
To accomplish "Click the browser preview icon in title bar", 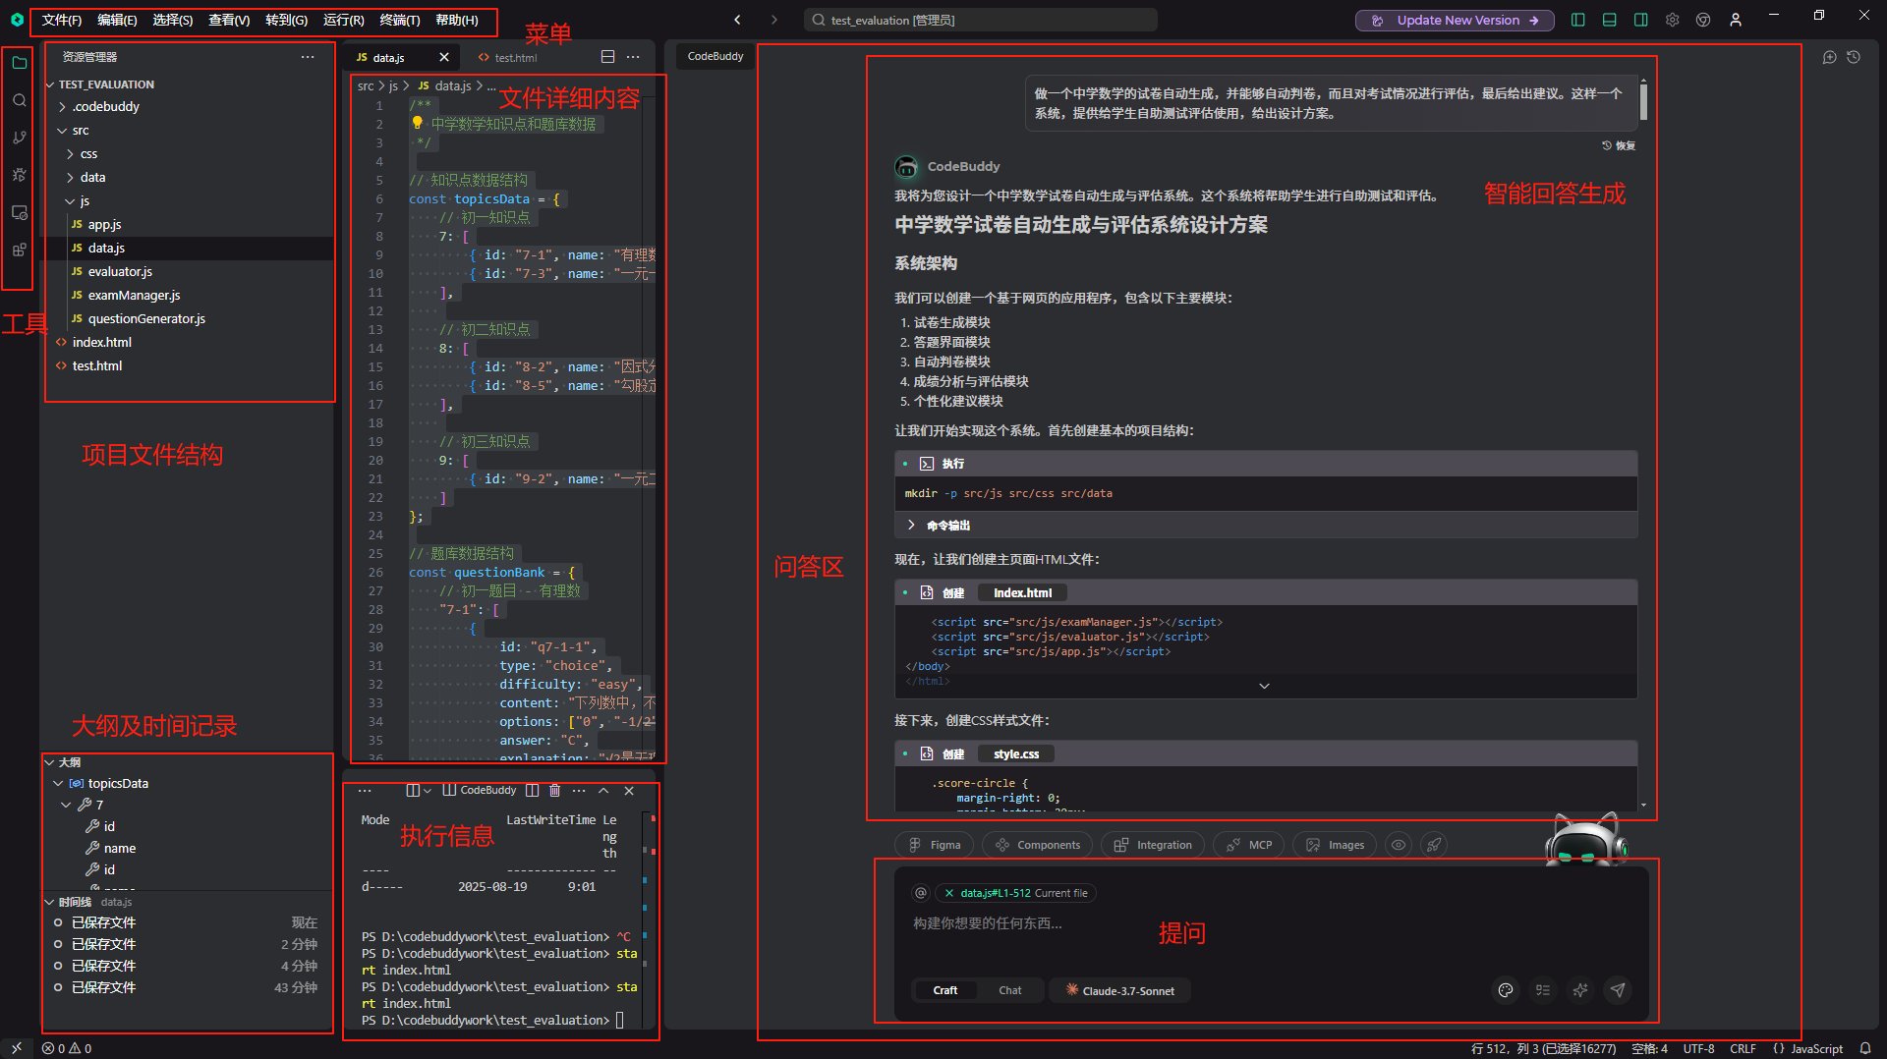I will point(1704,20).
